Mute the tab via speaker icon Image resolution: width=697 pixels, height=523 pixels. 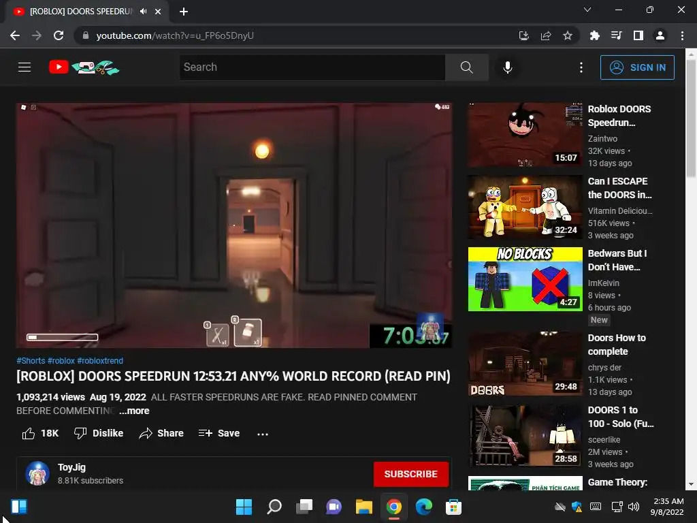point(143,12)
